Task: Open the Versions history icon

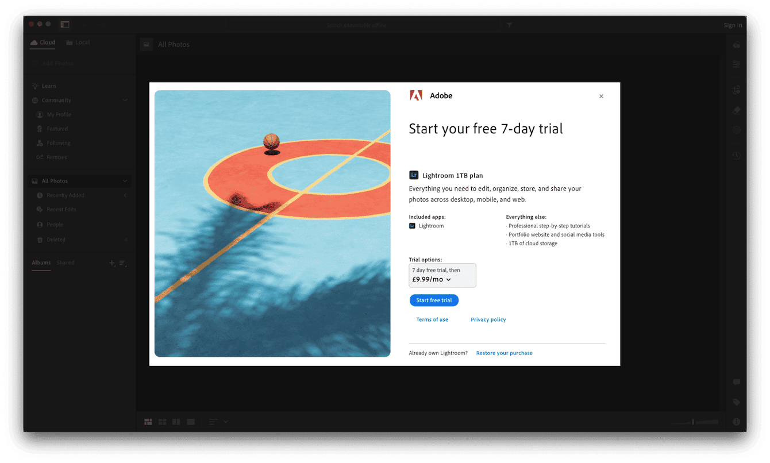Action: 736,155
